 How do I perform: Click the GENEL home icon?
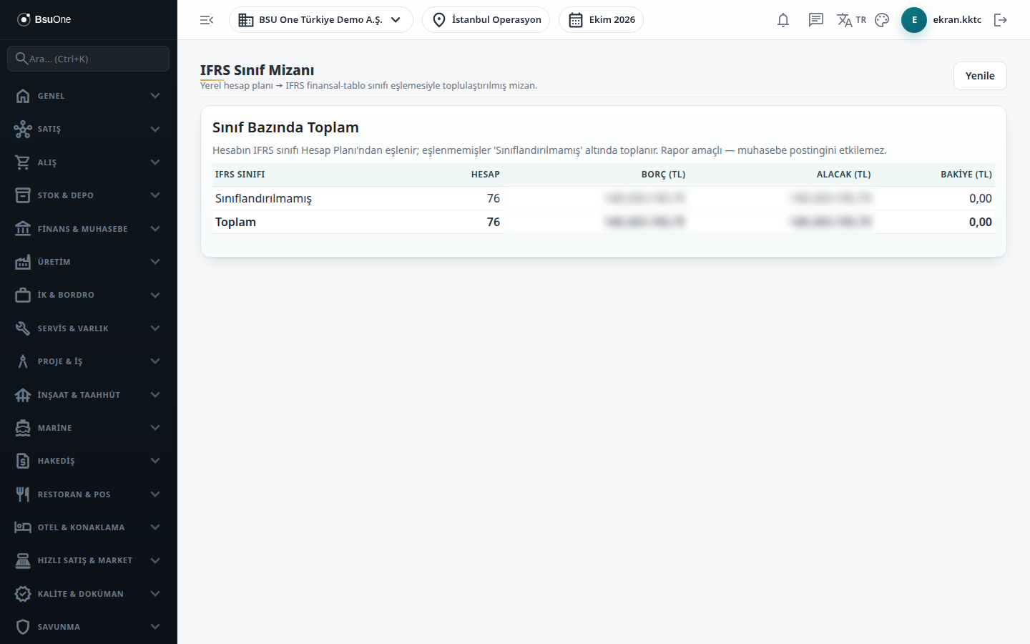(23, 96)
